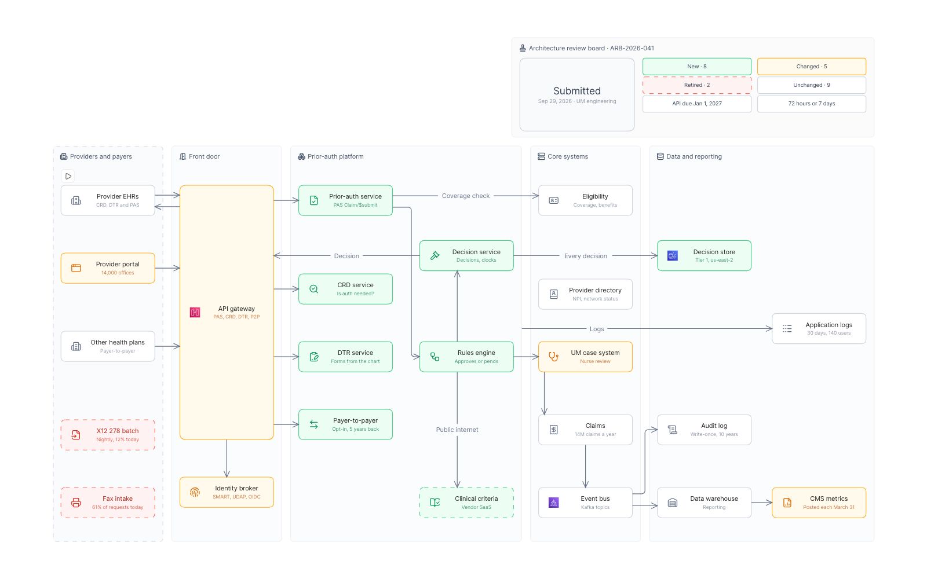Click the CRD service search-check icon
Image resolution: width=927 pixels, height=579 pixels.
[313, 289]
